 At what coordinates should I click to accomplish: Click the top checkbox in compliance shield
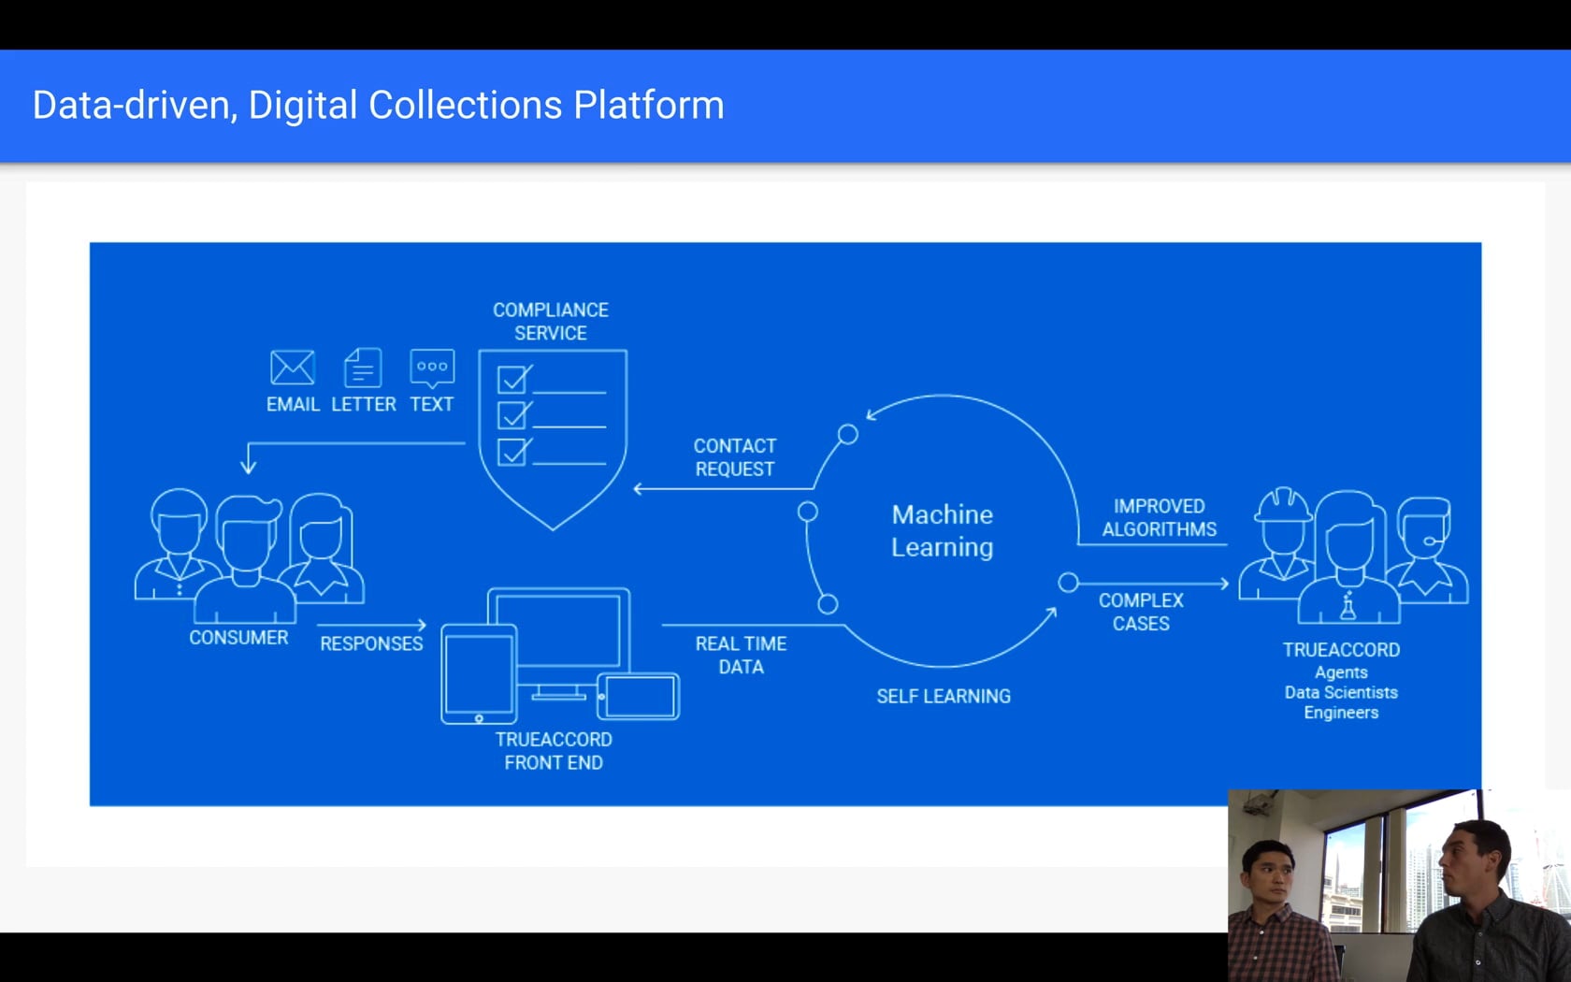(513, 379)
